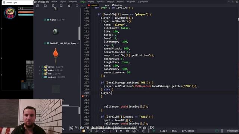Open the Открыть menu
239x134 pixels.
[63, 1]
